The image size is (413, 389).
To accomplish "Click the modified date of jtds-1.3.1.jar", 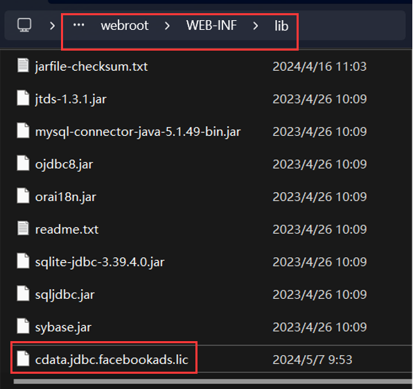I will 319,99.
